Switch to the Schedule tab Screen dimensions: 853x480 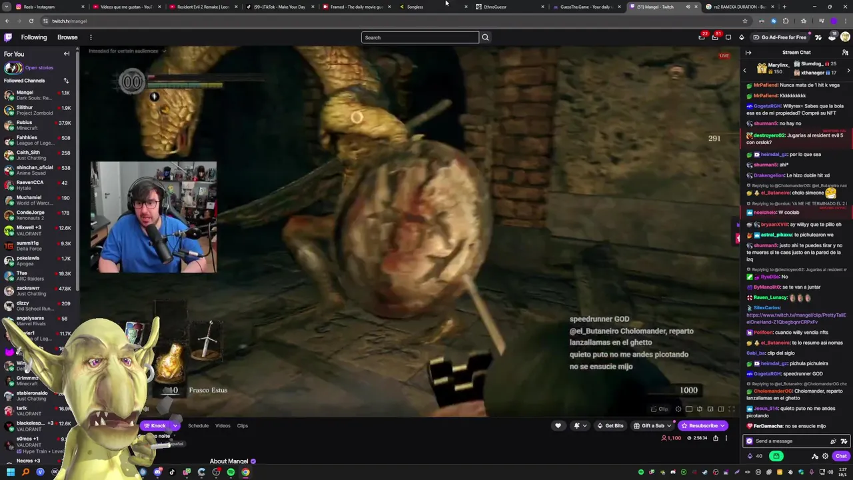(198, 425)
